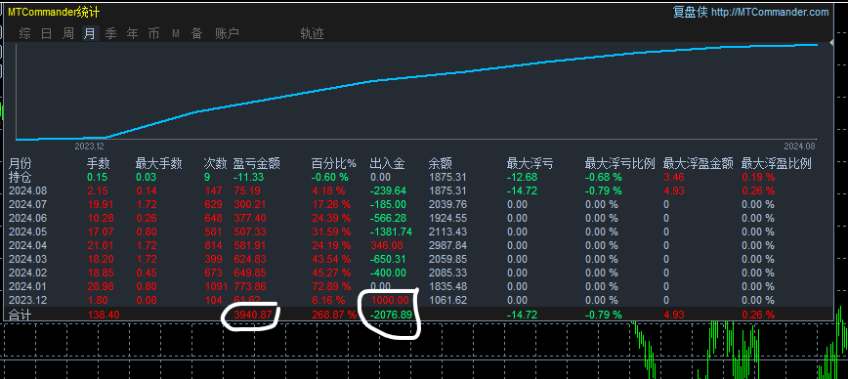
Task: Click the 814 trade count cell
Action: (214, 245)
